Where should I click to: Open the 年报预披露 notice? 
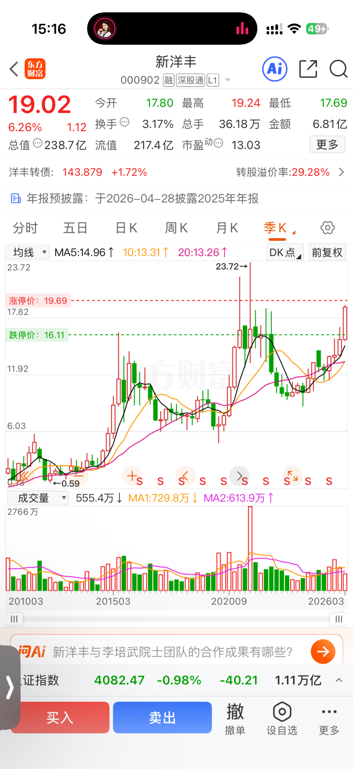click(176, 198)
